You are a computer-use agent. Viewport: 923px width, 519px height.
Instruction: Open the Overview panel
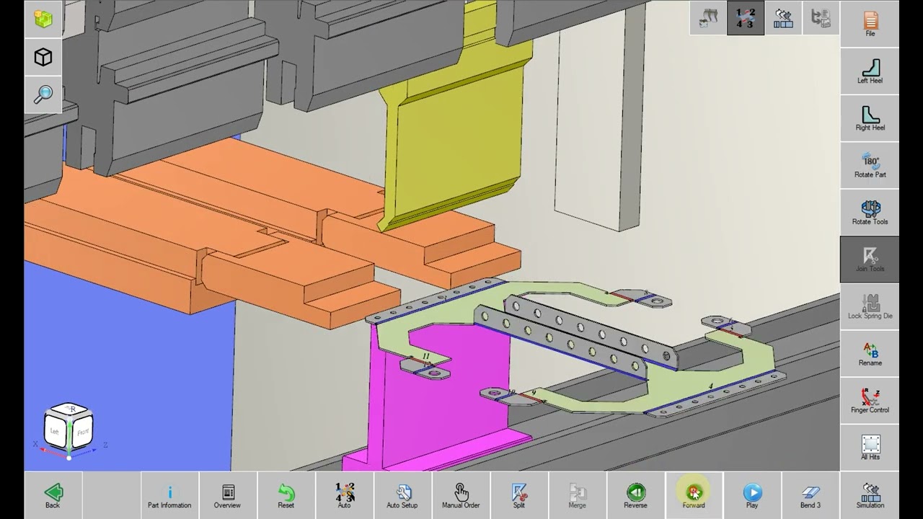(x=227, y=495)
